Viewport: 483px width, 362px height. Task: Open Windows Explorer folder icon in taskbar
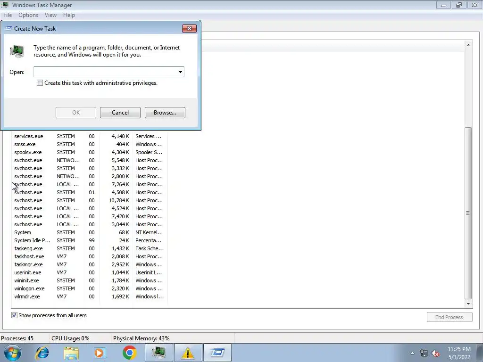[x=71, y=353]
